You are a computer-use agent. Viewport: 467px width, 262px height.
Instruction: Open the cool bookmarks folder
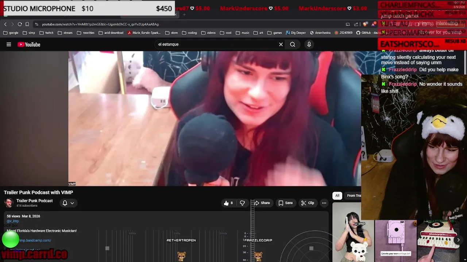226,33
